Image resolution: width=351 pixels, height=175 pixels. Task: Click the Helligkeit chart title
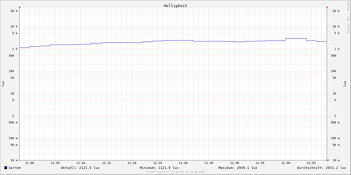175,6
